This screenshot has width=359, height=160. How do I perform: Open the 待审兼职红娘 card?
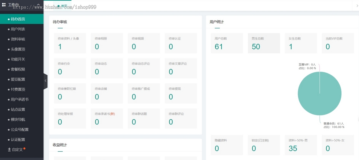pos(70,93)
